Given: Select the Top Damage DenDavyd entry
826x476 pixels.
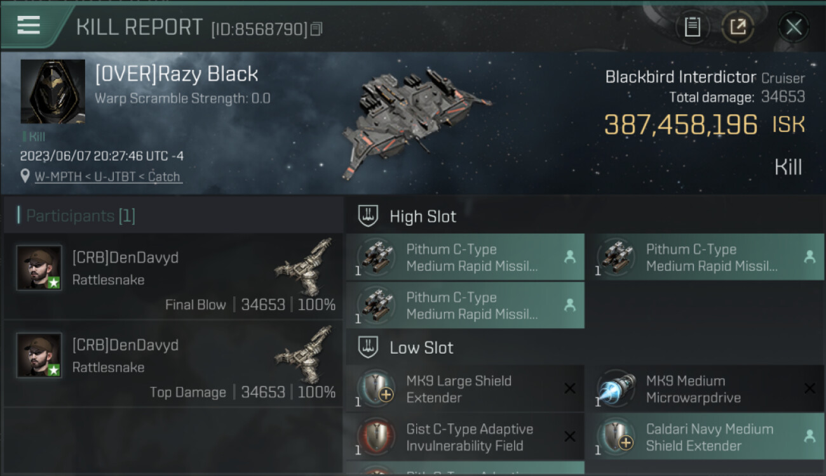Looking at the screenshot, I should (173, 364).
